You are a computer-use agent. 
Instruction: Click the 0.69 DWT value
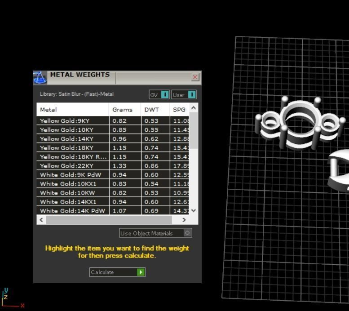[151, 211]
